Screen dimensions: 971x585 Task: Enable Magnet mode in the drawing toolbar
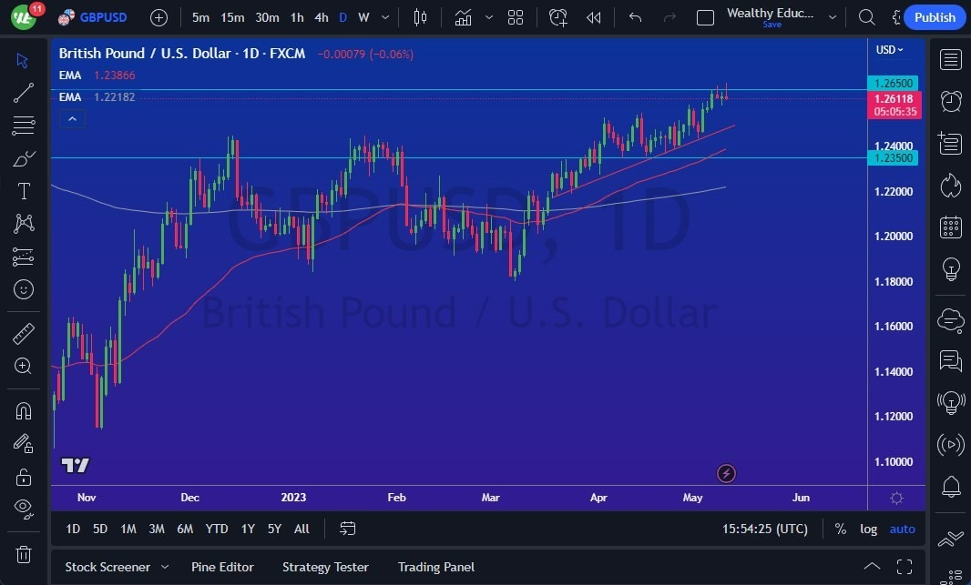23,410
